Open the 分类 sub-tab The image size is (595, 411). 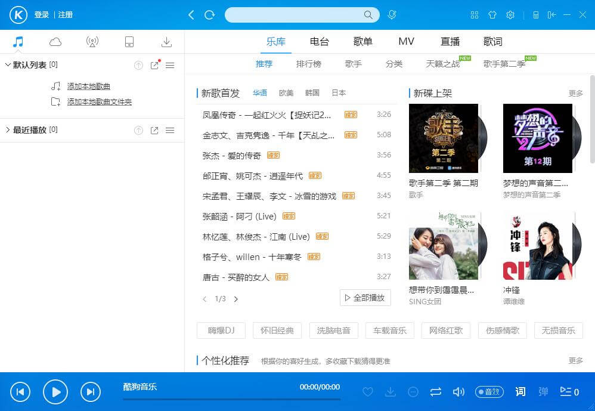[x=394, y=64]
